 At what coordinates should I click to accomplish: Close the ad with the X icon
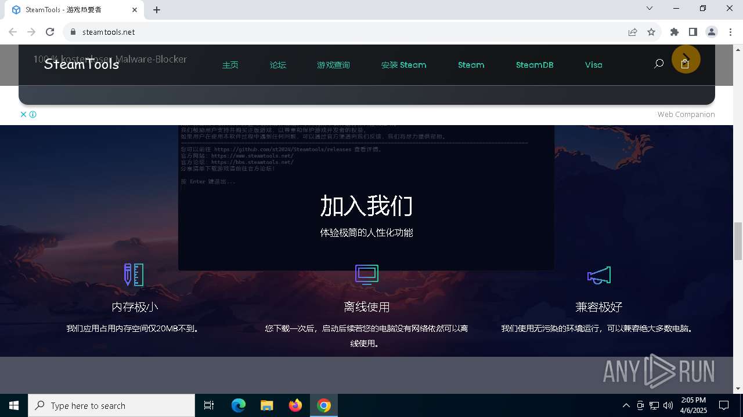click(24, 114)
